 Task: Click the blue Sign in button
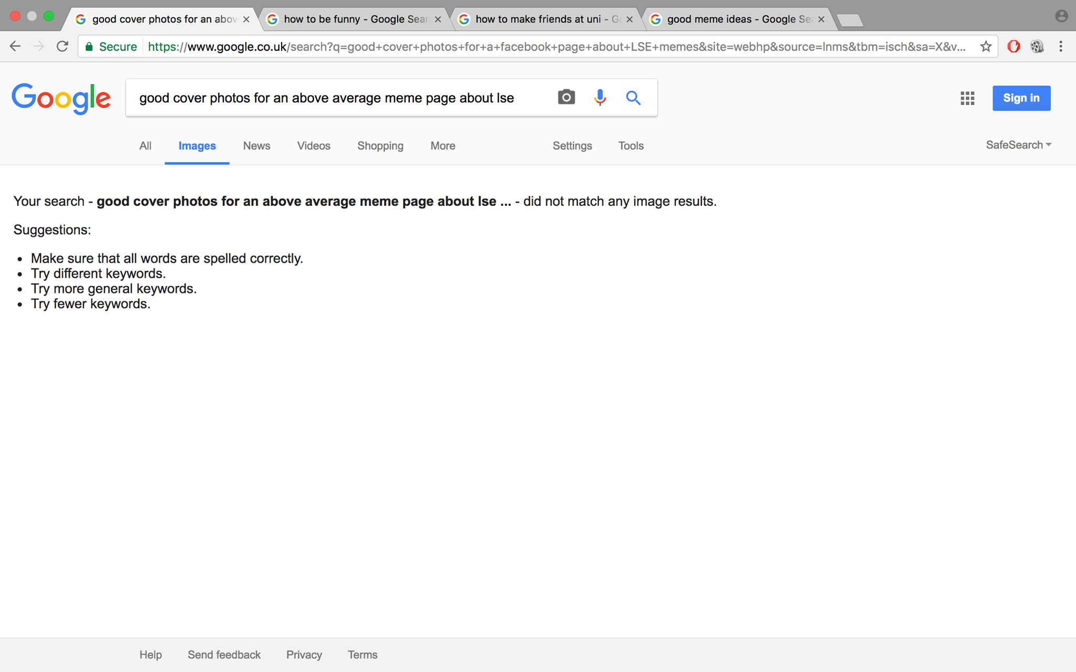coord(1021,98)
